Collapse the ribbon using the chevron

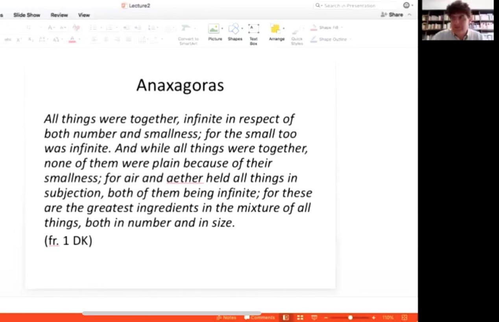tap(410, 15)
